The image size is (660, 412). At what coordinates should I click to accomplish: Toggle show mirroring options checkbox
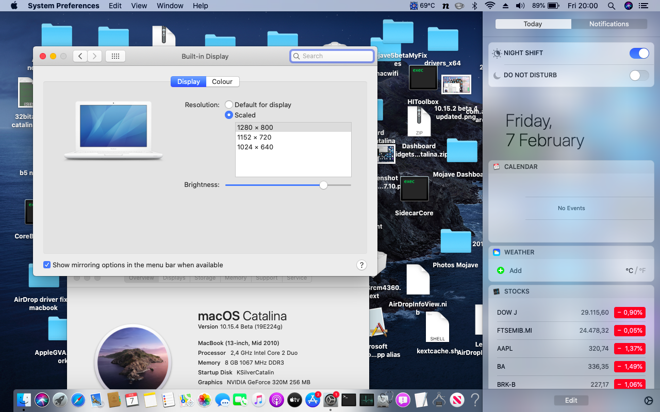point(47,265)
